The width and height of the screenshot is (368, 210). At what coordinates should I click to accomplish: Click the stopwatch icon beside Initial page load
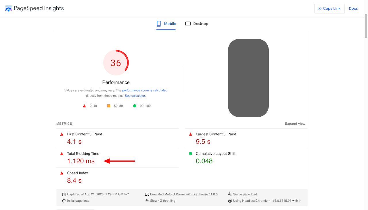tap(64, 201)
